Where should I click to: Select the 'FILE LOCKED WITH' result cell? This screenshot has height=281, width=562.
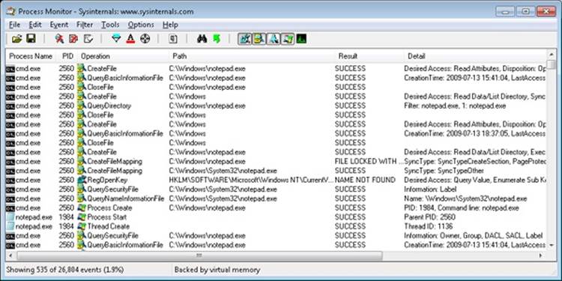coord(369,161)
